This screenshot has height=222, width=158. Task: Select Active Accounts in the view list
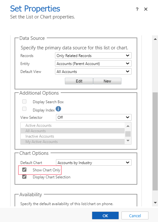click(x=72, y=125)
